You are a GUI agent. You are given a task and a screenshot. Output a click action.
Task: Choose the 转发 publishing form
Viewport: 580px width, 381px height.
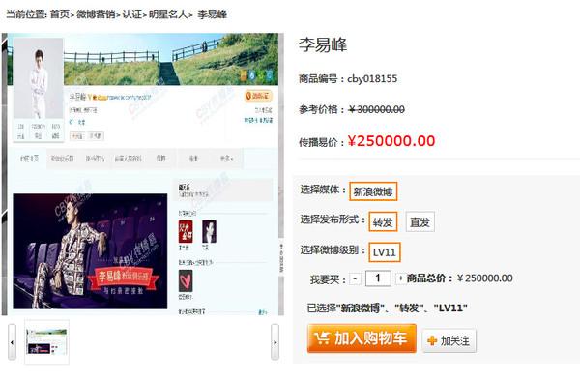(x=383, y=222)
